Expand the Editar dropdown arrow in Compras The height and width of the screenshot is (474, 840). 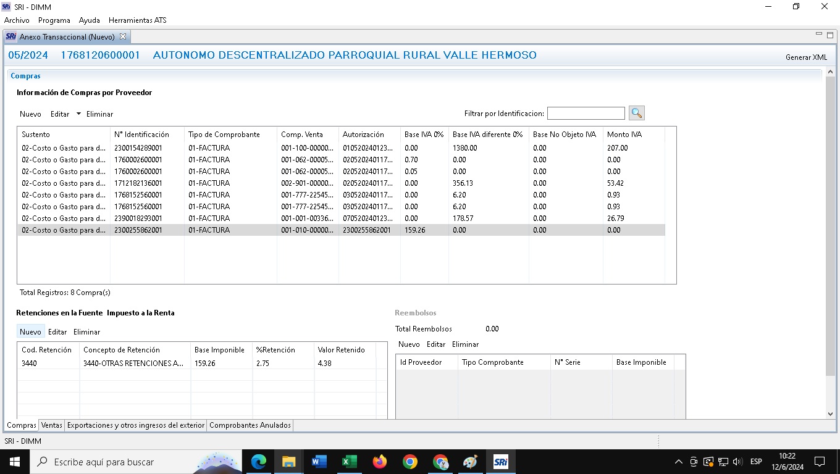[x=78, y=114]
